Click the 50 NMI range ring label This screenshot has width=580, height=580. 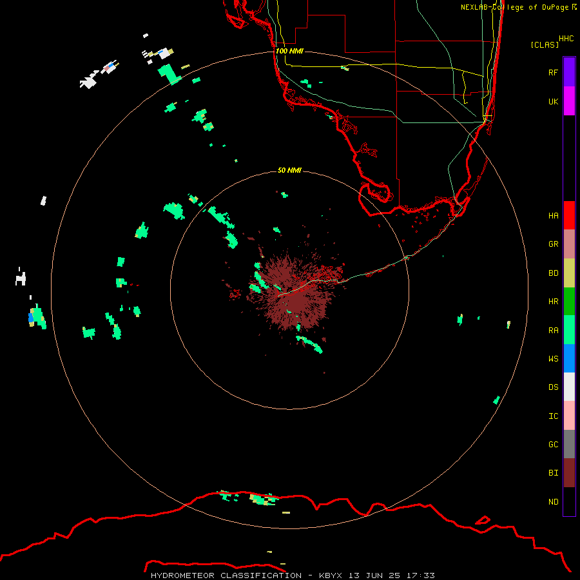[x=289, y=170]
